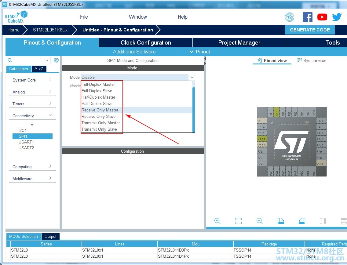The height and width of the screenshot is (265, 347).
Task: Choose Transmit Only Slave mode
Action: click(137, 129)
